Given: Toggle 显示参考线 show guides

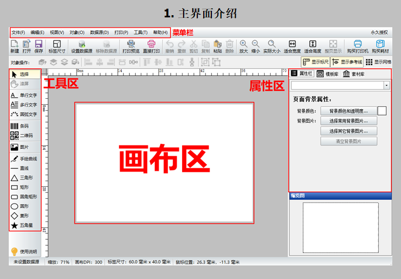Looking at the screenshot, I should tap(347, 62).
